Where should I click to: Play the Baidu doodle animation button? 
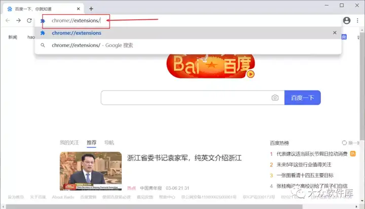click(251, 74)
